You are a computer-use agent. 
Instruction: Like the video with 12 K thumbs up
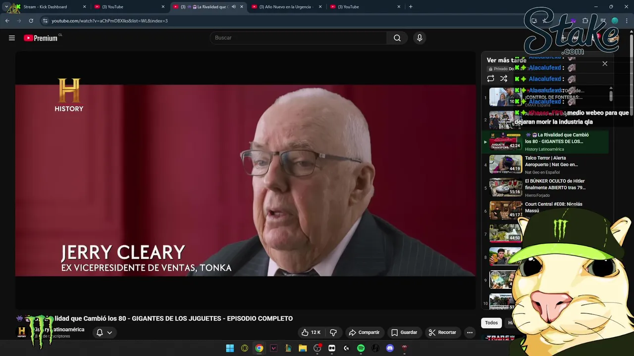[311, 332]
